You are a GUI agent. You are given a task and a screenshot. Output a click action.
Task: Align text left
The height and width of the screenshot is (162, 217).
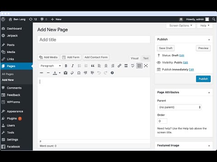coord(99,66)
